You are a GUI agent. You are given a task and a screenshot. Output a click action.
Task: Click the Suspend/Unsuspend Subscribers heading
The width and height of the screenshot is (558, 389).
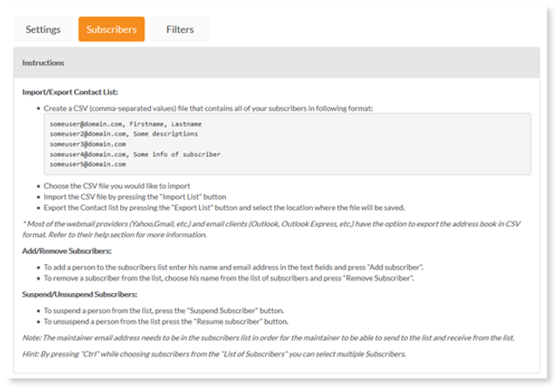coord(79,294)
